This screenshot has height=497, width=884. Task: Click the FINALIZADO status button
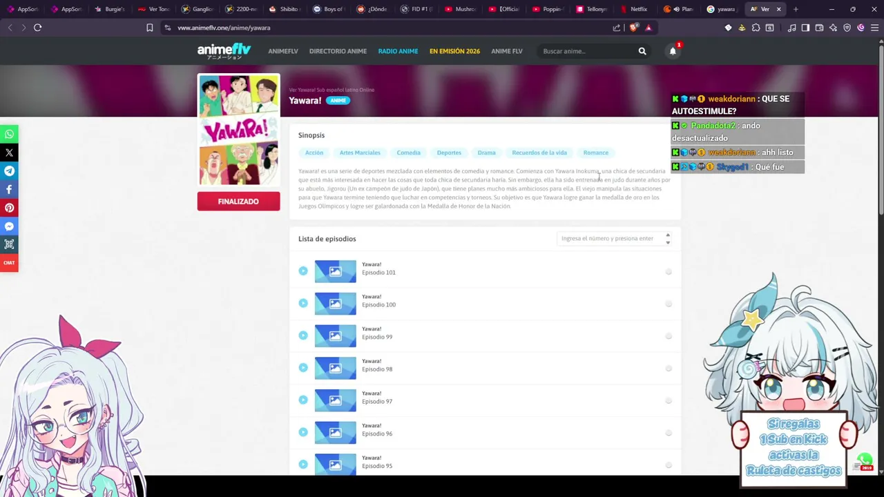[238, 202]
